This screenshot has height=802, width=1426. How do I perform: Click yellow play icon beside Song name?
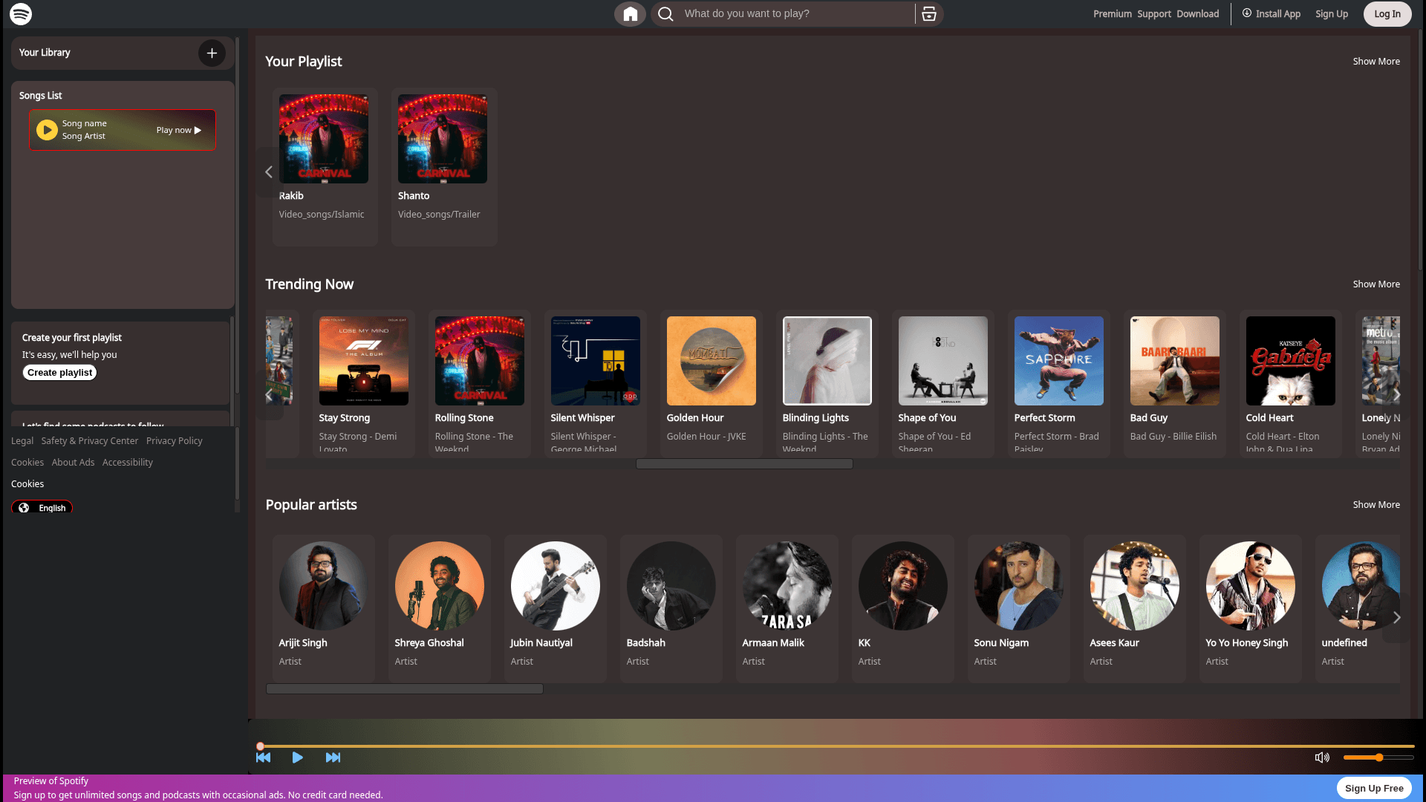click(x=47, y=130)
